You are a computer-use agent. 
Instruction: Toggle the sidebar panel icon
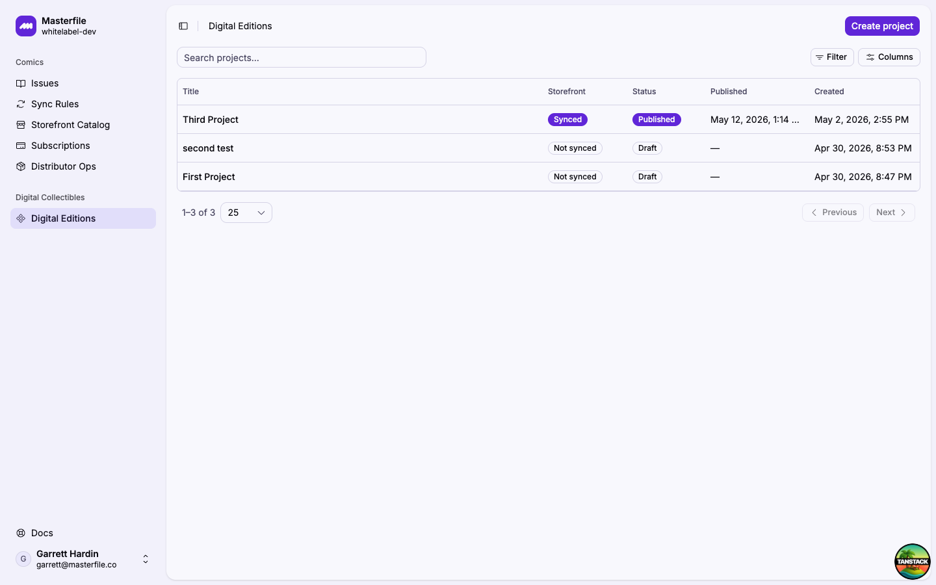183,26
